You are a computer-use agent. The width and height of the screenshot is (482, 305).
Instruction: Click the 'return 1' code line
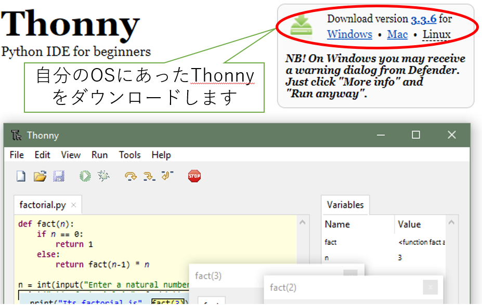click(x=74, y=244)
